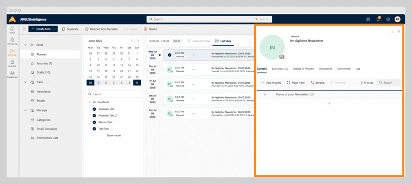412x184 pixels.
Task: Open three-dot menu in detail panel
Action: (x=392, y=31)
